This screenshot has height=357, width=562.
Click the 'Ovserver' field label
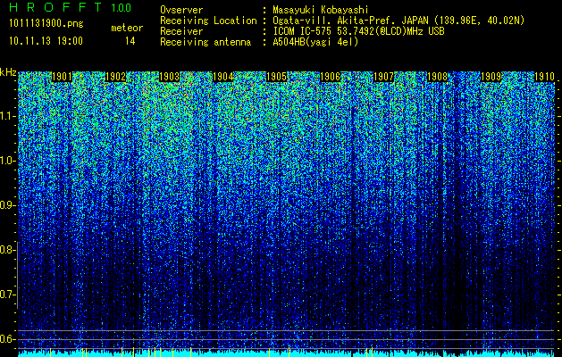(x=181, y=10)
